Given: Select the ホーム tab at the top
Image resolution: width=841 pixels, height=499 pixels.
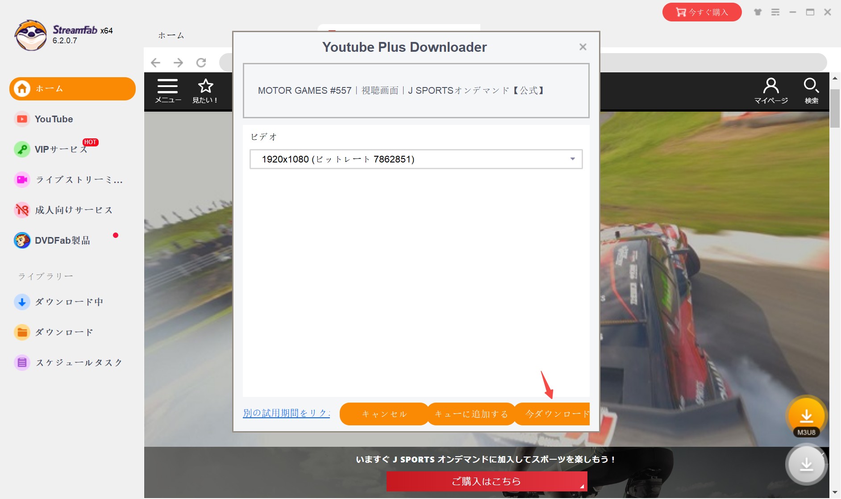Looking at the screenshot, I should [171, 35].
